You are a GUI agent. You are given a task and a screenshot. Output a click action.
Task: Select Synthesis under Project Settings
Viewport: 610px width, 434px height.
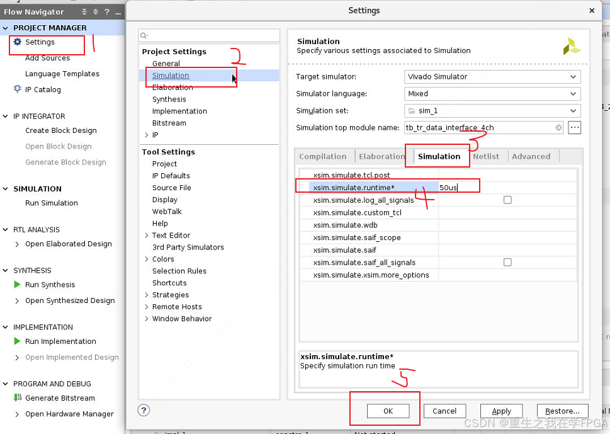point(169,100)
